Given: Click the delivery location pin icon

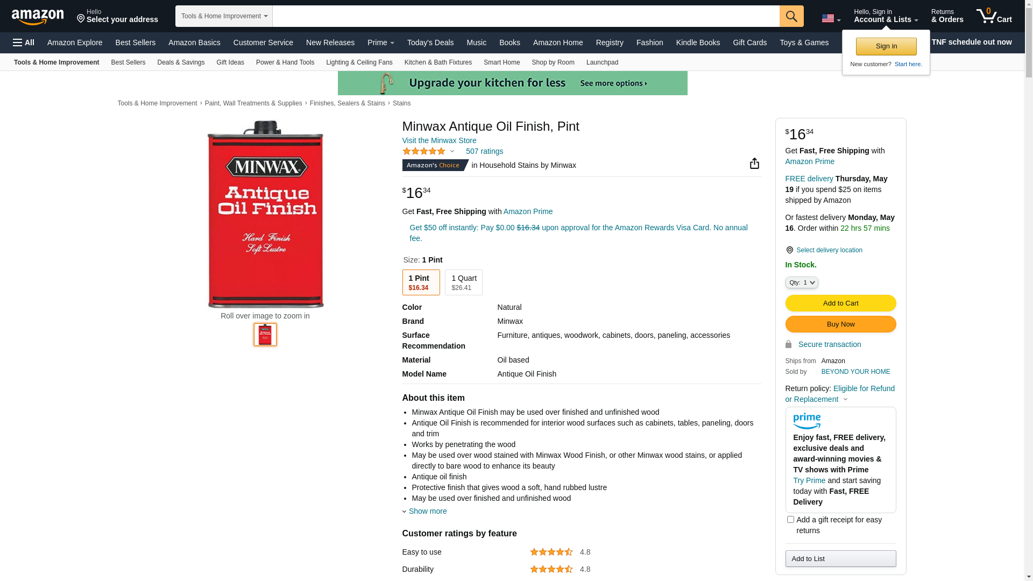Looking at the screenshot, I should coord(789,250).
